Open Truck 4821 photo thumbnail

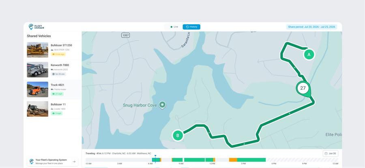pyautogui.click(x=37, y=89)
